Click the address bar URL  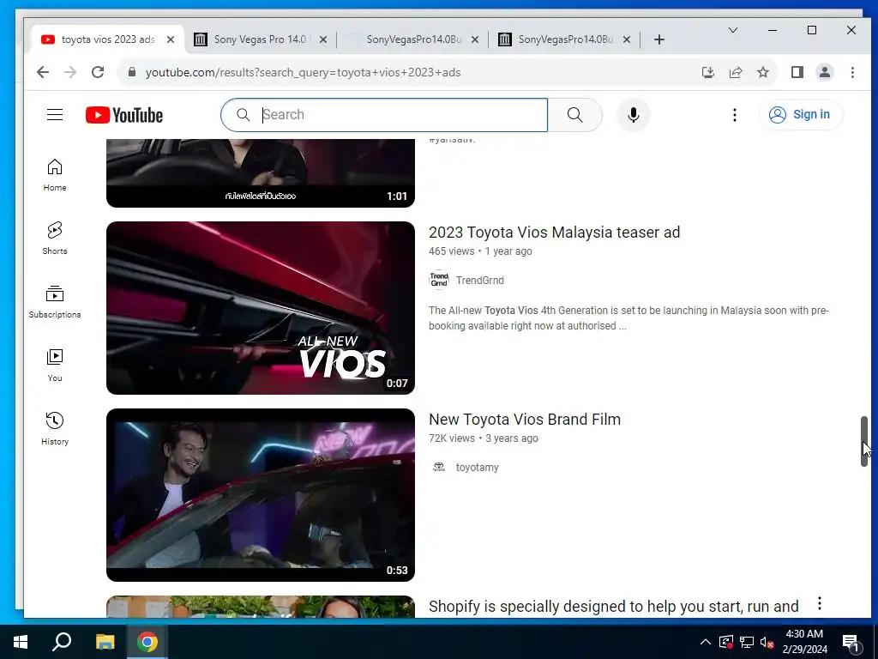click(303, 72)
